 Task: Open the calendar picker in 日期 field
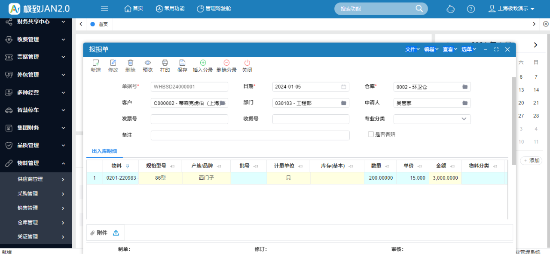pos(344,87)
